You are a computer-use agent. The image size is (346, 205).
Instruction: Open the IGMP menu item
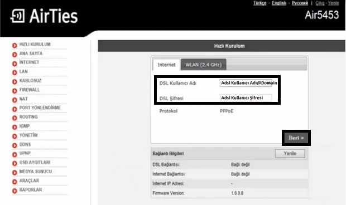point(25,126)
